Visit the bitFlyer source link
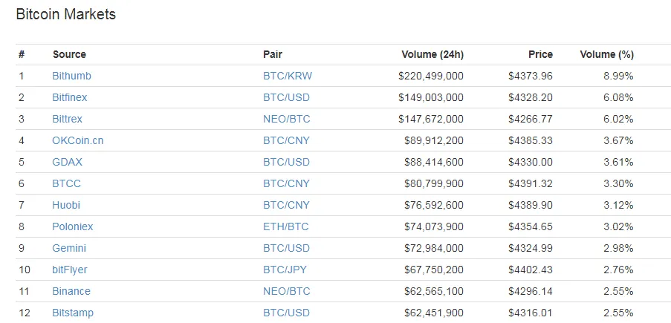The width and height of the screenshot is (671, 323). [x=70, y=270]
